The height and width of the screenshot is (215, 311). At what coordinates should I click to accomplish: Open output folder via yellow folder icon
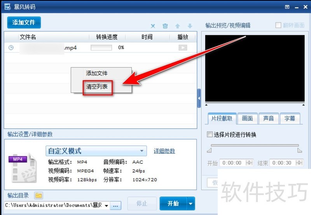coord(39,195)
